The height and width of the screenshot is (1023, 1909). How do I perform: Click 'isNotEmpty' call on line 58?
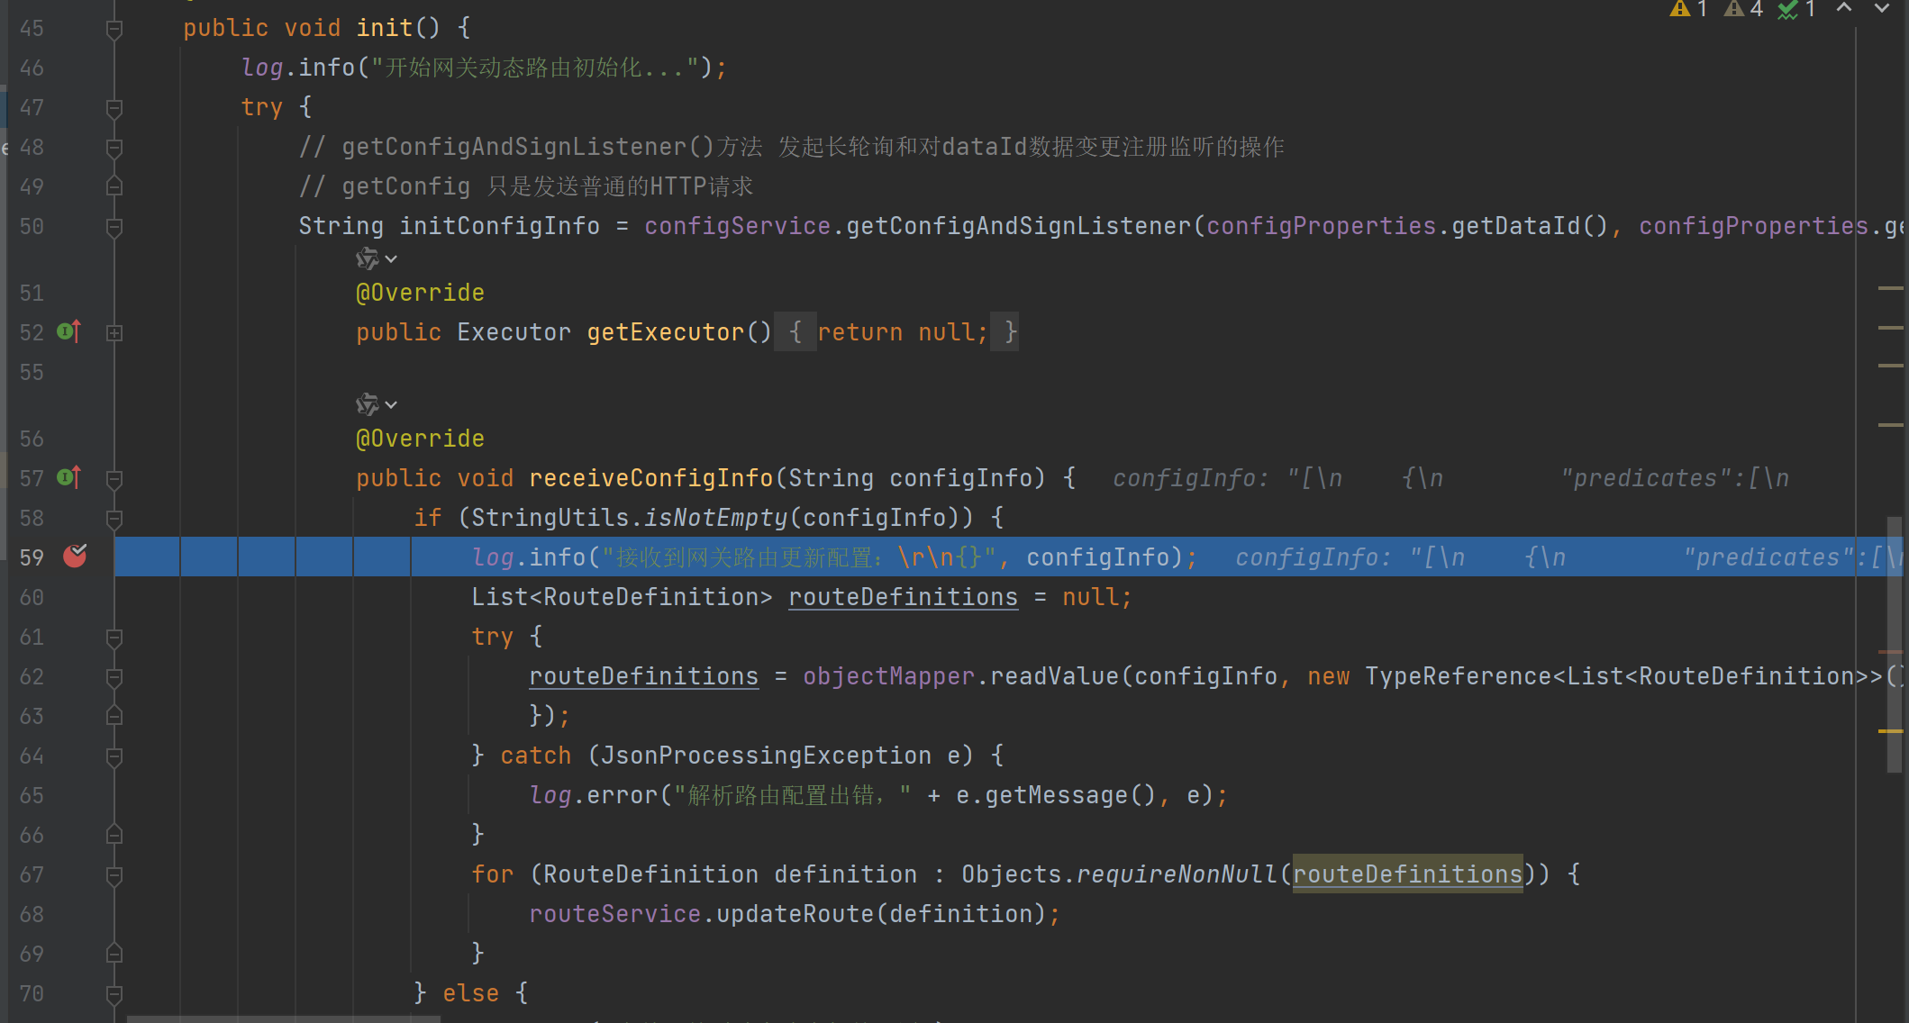pyautogui.click(x=716, y=517)
